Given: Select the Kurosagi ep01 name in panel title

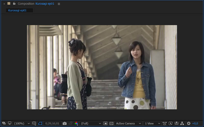Looking at the screenshot, I should [45, 4].
